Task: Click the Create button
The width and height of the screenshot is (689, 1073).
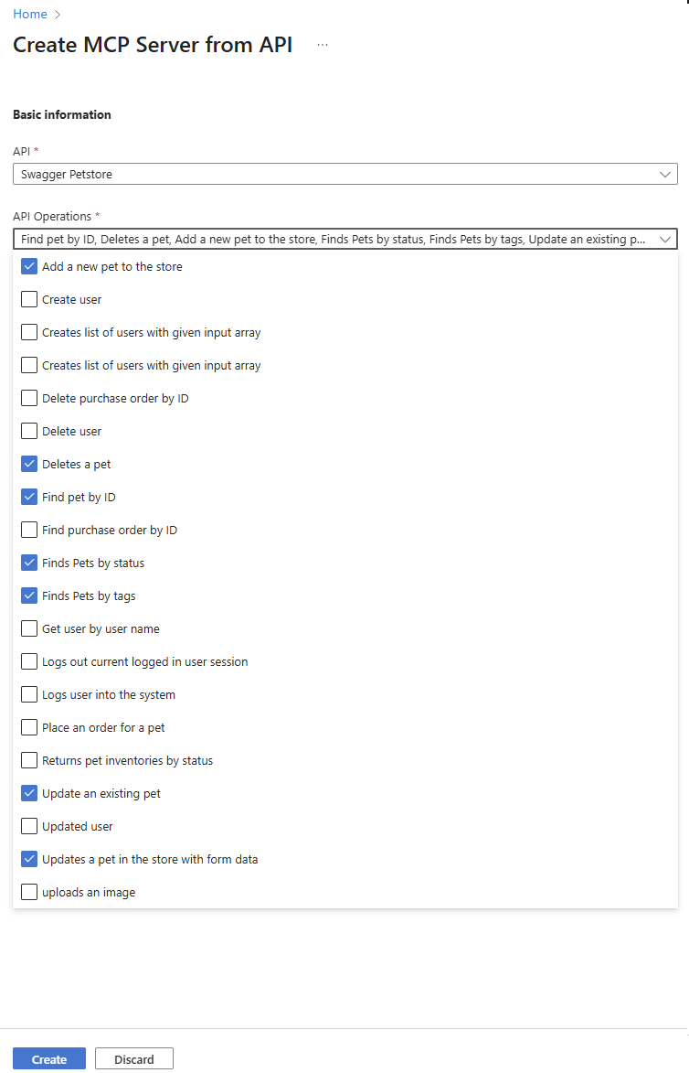Action: 49,1058
